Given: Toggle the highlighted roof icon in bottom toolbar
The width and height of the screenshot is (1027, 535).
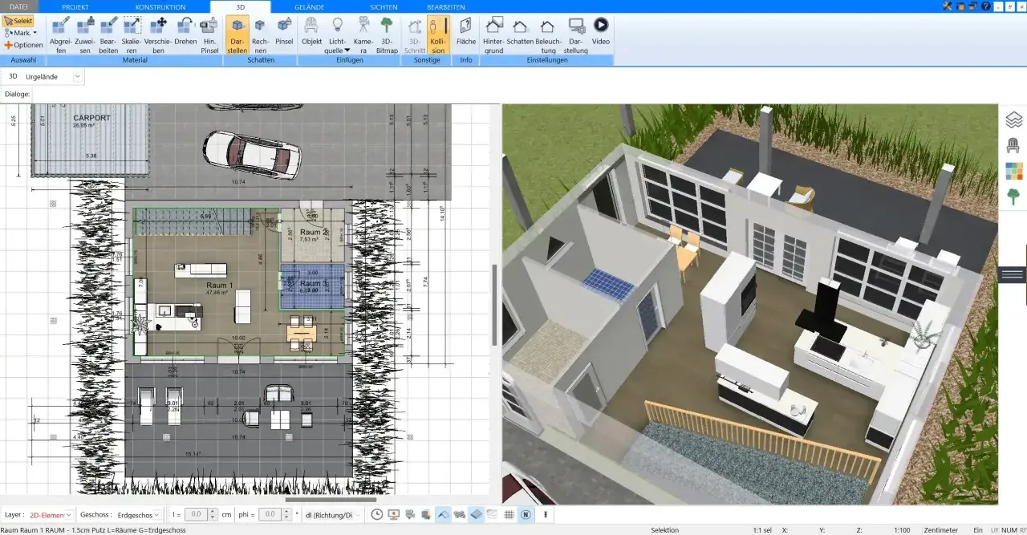Looking at the screenshot, I should 443,514.
